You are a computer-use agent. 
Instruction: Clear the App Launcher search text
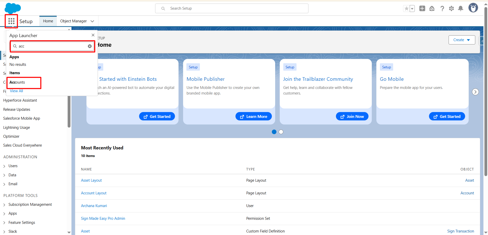pos(90,46)
